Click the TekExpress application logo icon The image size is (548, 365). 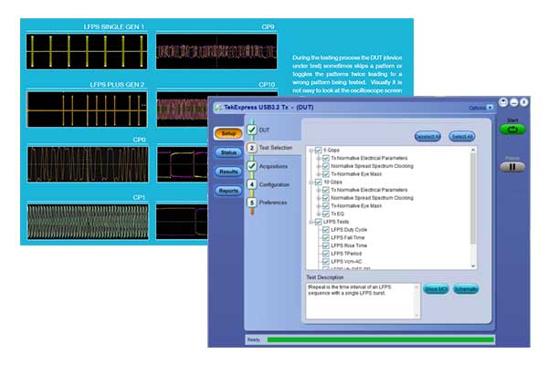click(x=217, y=107)
